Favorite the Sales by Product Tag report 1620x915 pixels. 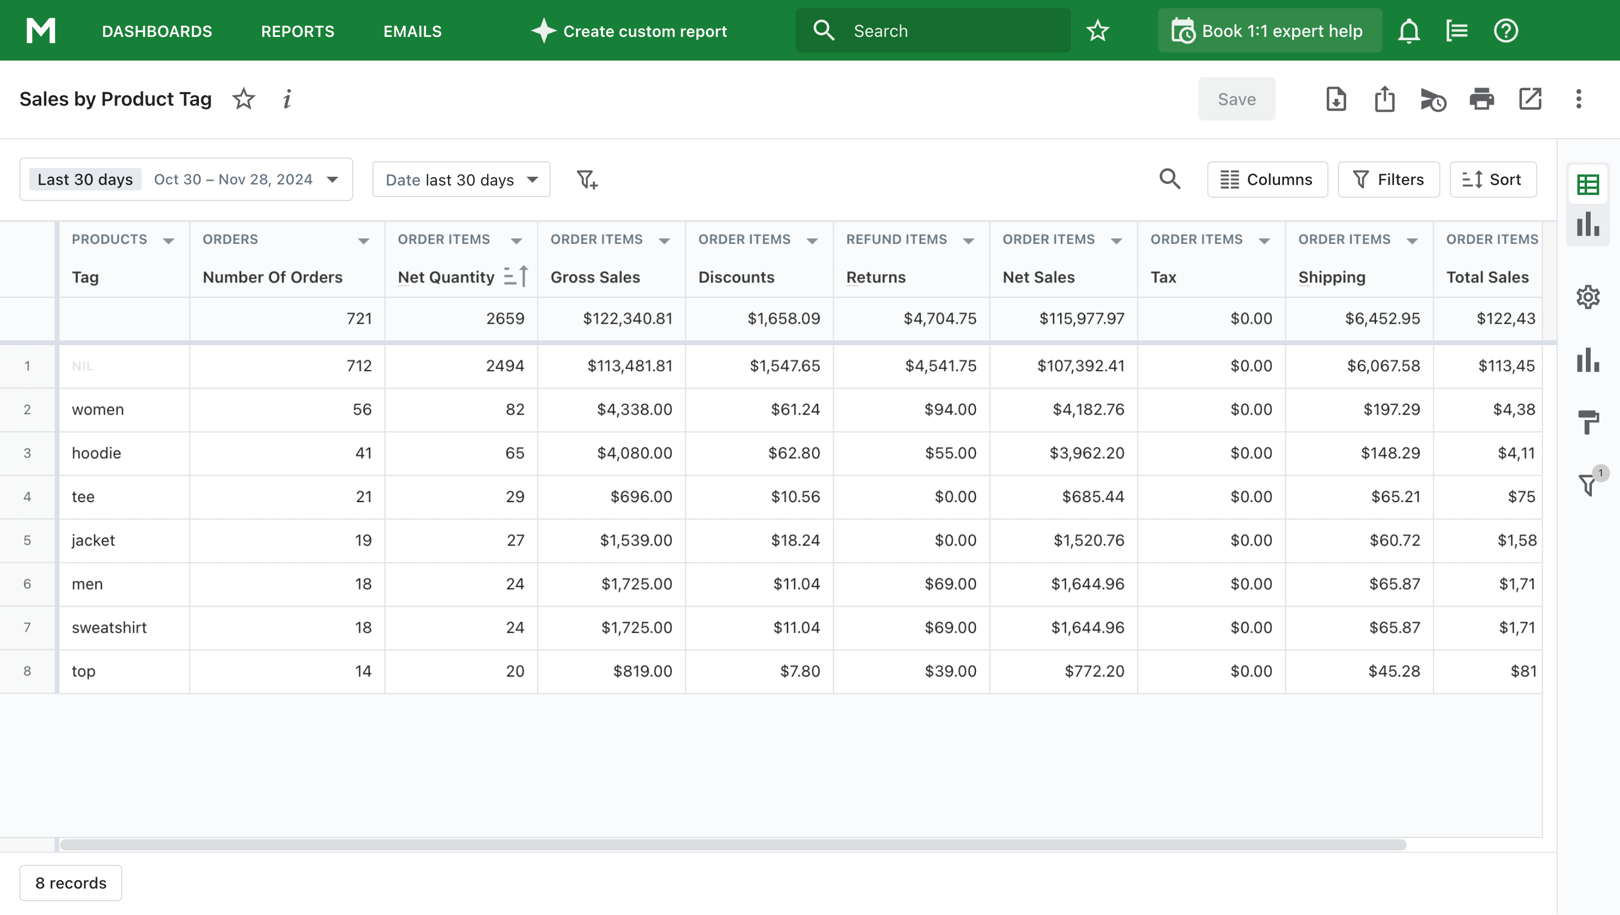(x=244, y=99)
